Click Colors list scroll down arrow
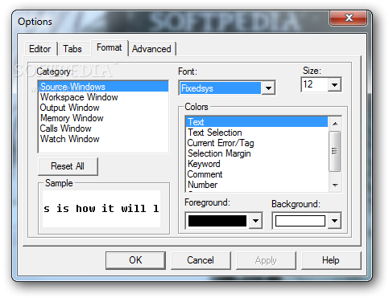389x298 pixels. point(335,185)
